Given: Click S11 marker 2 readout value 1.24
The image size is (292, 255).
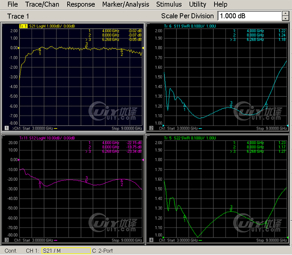Looking at the screenshot, I should tap(282, 35).
